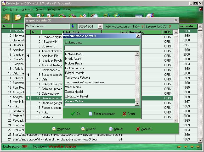Jump to the last record arrow
This screenshot has width=204, height=152.
198,147
